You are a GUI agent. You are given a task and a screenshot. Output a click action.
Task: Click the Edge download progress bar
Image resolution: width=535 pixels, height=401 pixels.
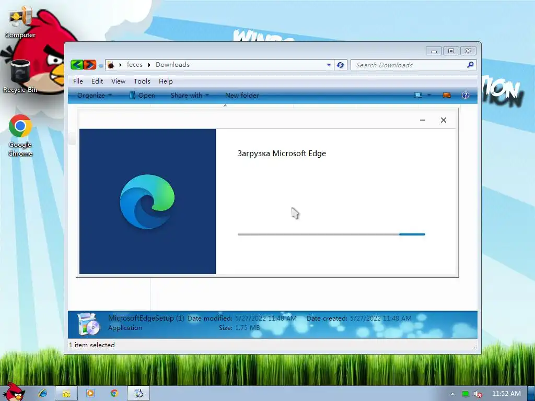(331, 234)
